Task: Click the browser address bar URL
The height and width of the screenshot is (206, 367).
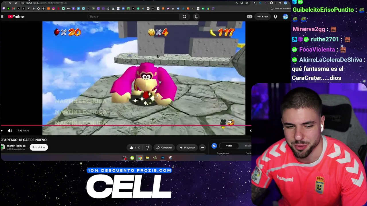Action: 46,3
